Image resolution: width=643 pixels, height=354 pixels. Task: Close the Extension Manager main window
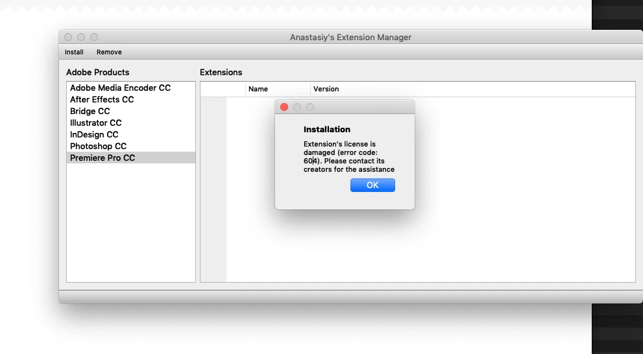click(x=68, y=37)
